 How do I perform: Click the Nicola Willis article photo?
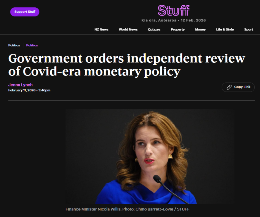point(150,156)
